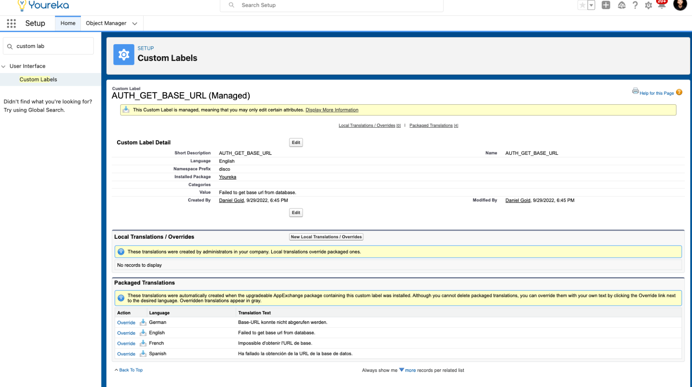Click the orange help question icon

pos(679,92)
